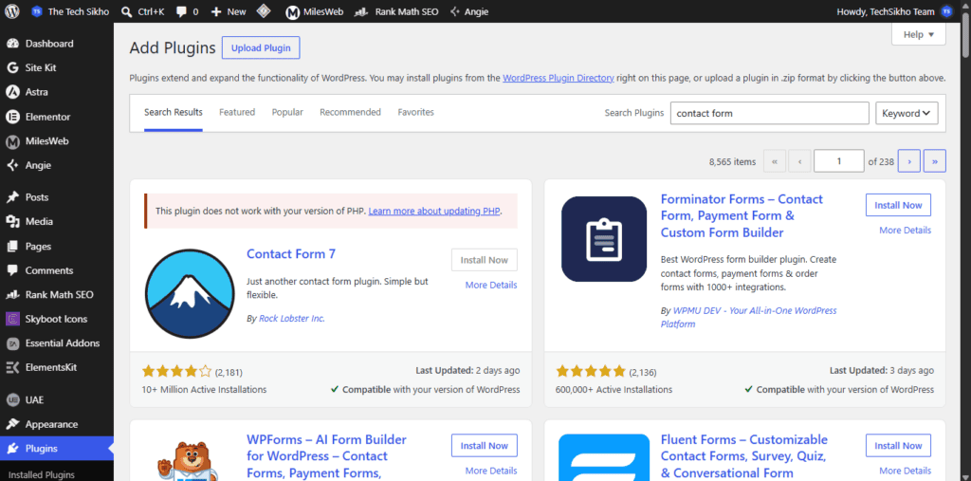
Task: Open Plugins plug icon in sidebar
Action: 12,449
